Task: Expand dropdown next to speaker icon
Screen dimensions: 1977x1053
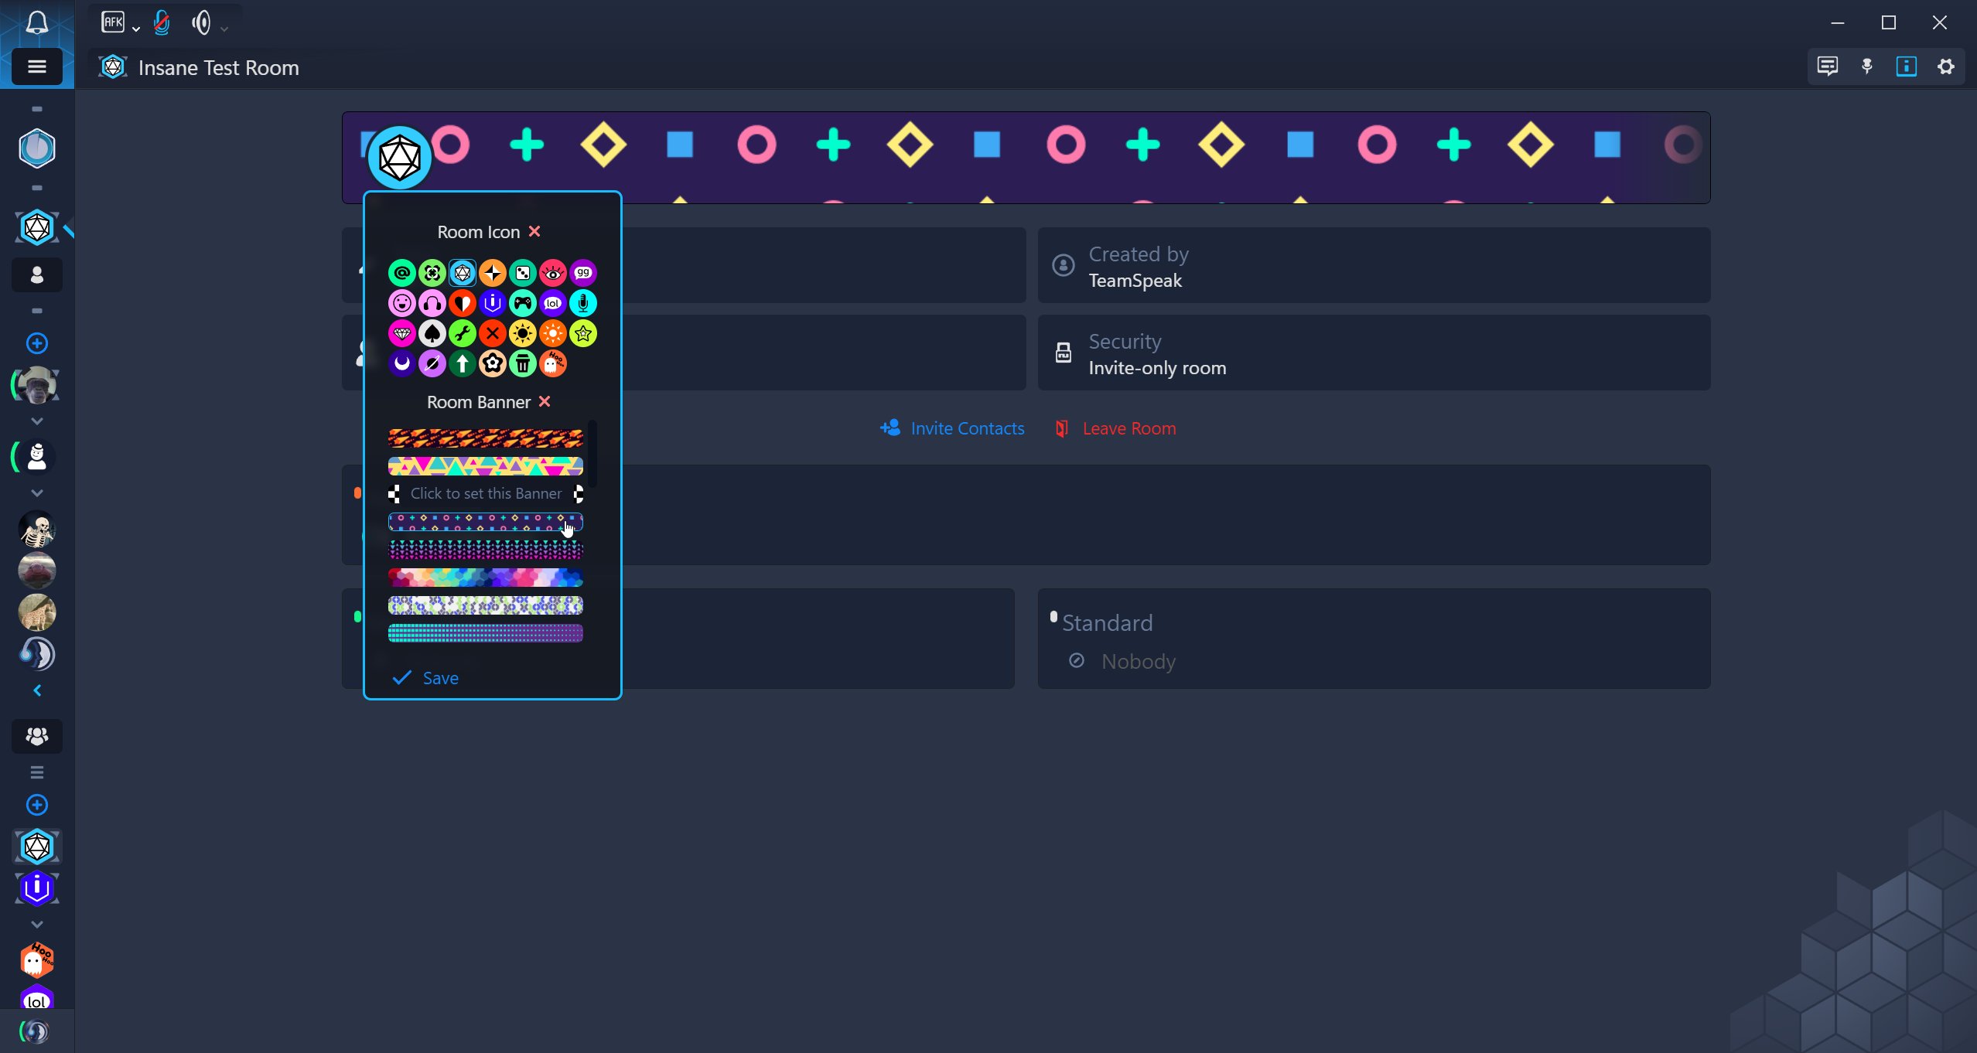Action: click(x=224, y=29)
